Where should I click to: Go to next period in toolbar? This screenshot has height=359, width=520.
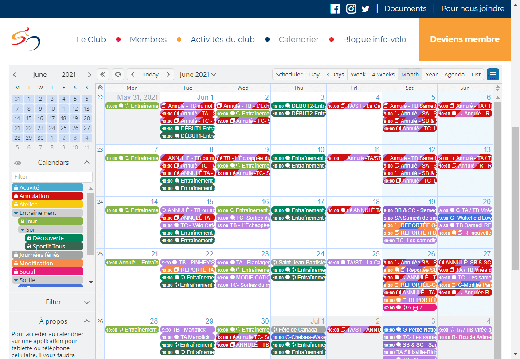[168, 74]
